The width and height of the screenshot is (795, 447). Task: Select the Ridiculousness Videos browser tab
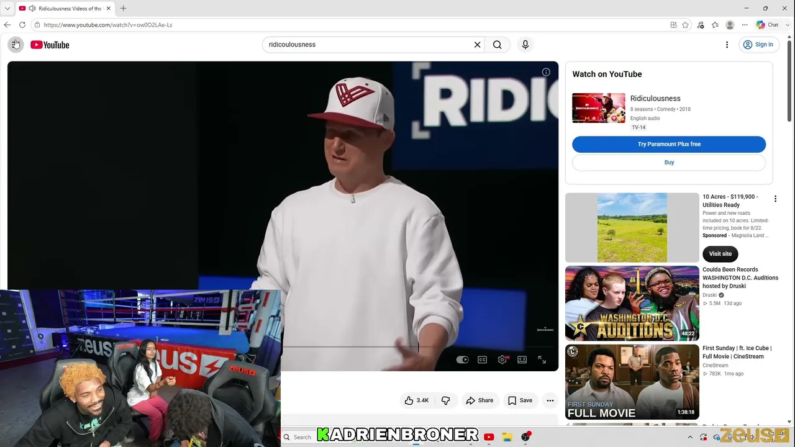click(x=65, y=8)
